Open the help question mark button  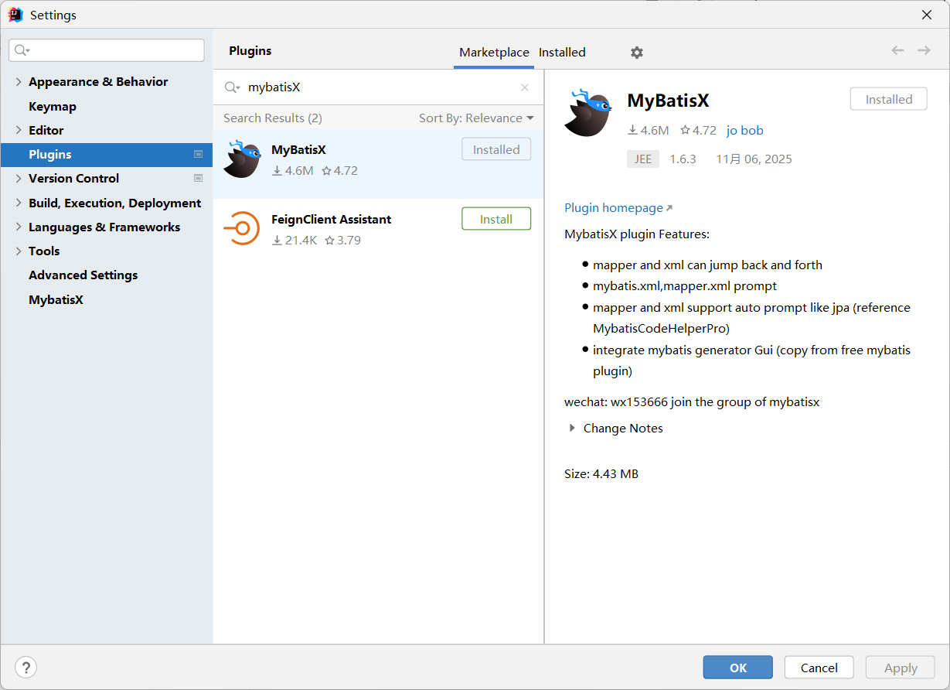(26, 668)
